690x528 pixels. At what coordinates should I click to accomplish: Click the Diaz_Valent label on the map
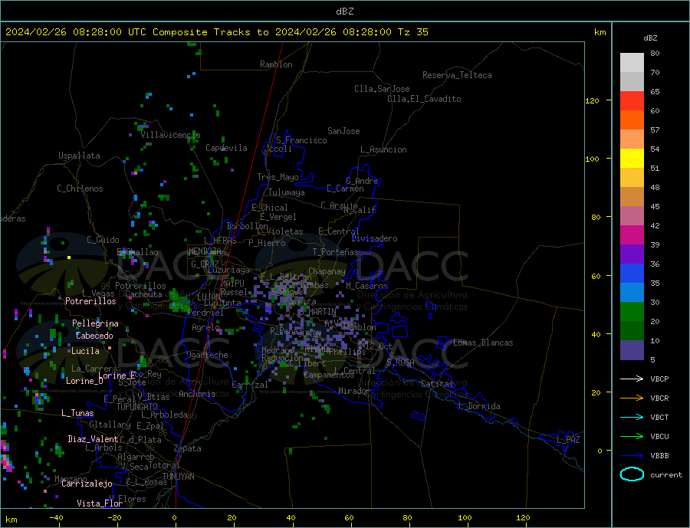[x=93, y=439]
